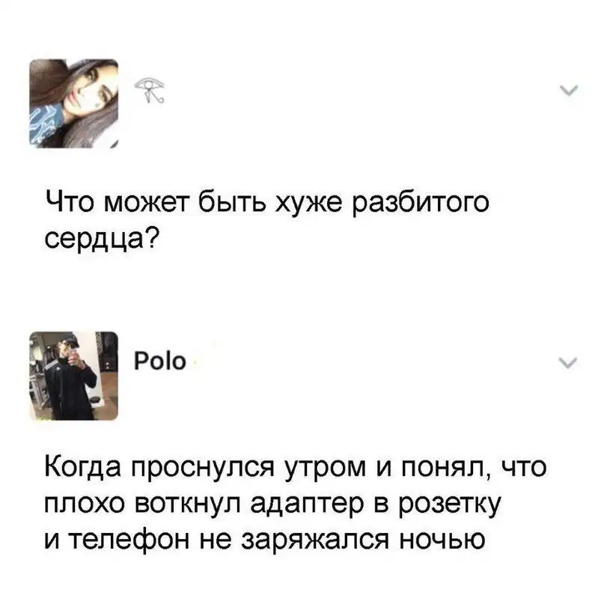This screenshot has width=604, height=604.
Task: Open the woman's profile avatar photo
Action: click(74, 103)
